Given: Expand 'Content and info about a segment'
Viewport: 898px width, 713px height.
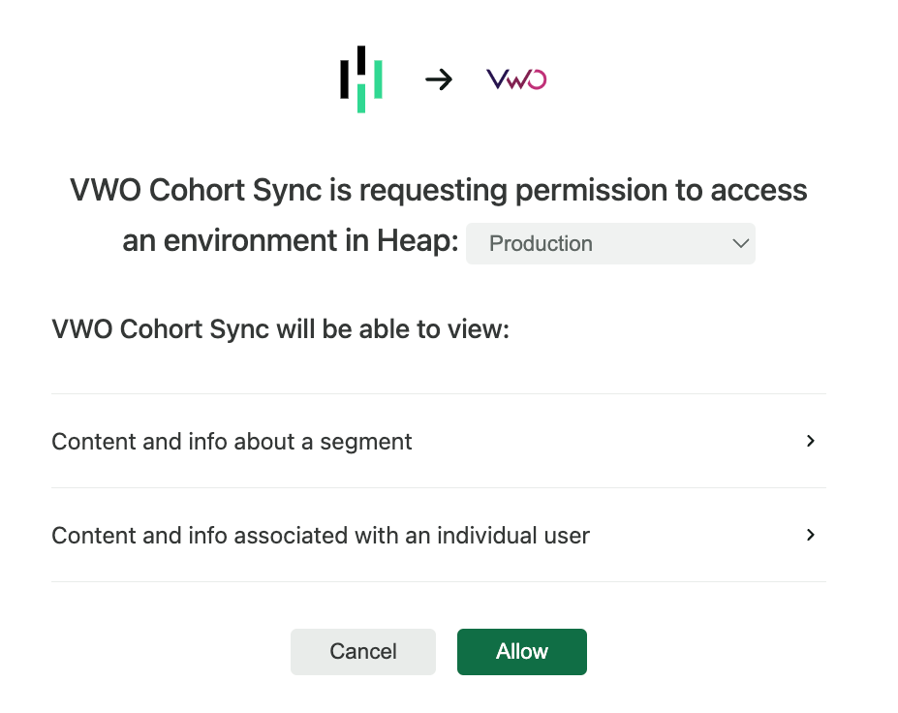Looking at the screenshot, I should (439, 441).
